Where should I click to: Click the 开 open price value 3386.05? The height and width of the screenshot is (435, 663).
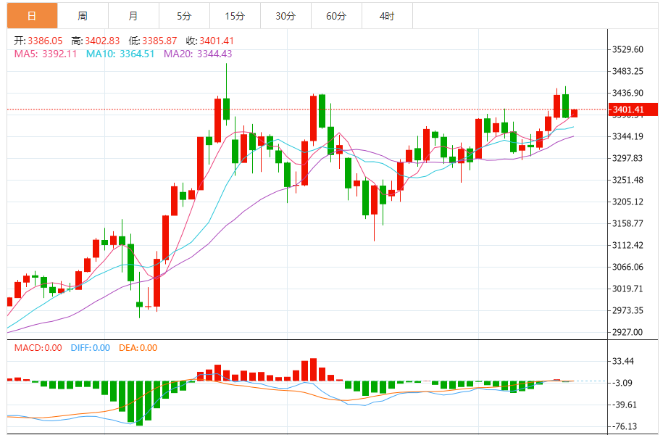point(45,41)
